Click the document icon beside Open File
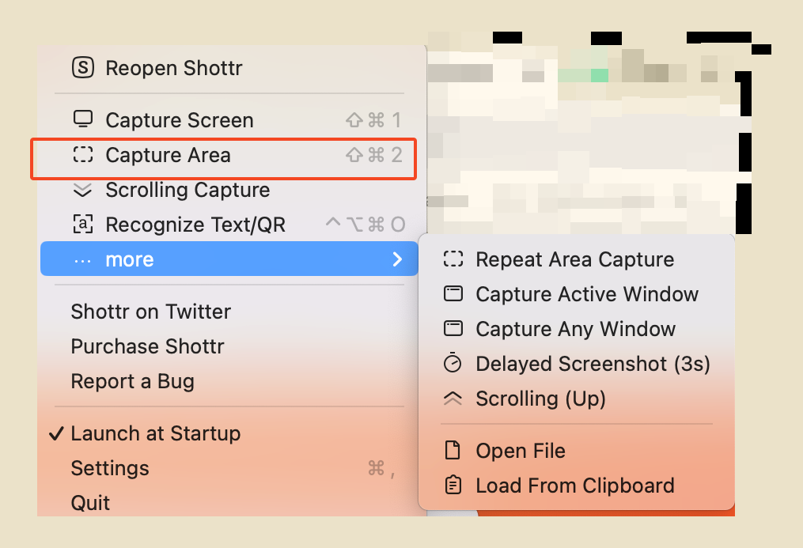Image resolution: width=803 pixels, height=548 pixels. [x=453, y=450]
